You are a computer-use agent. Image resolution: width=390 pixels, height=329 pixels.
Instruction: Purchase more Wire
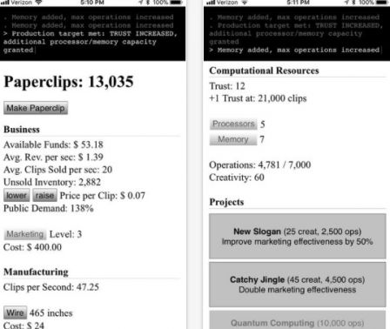[15, 312]
